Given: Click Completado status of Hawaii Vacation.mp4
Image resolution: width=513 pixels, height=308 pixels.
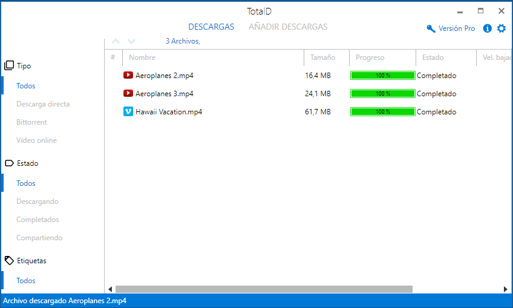Looking at the screenshot, I should (436, 112).
